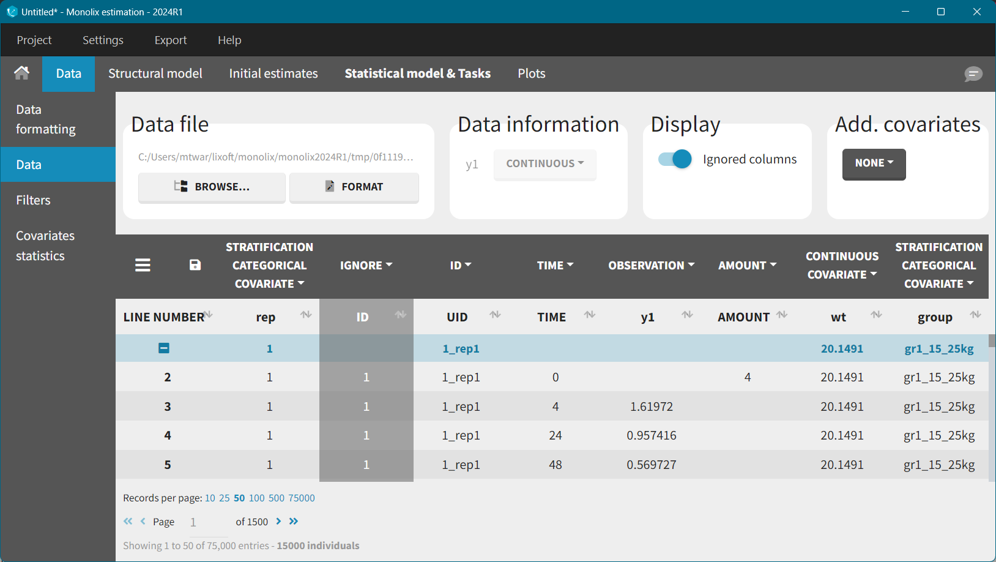996x562 pixels.
Task: Go to the last page of records
Action: coord(294,522)
